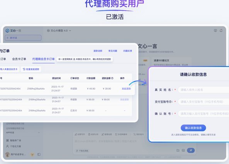Click the 确认收款信息 button

click(x=193, y=128)
